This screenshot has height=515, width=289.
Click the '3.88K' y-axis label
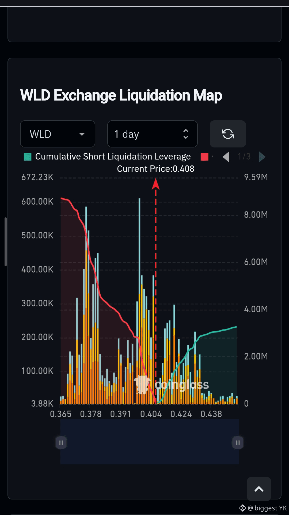(x=42, y=403)
